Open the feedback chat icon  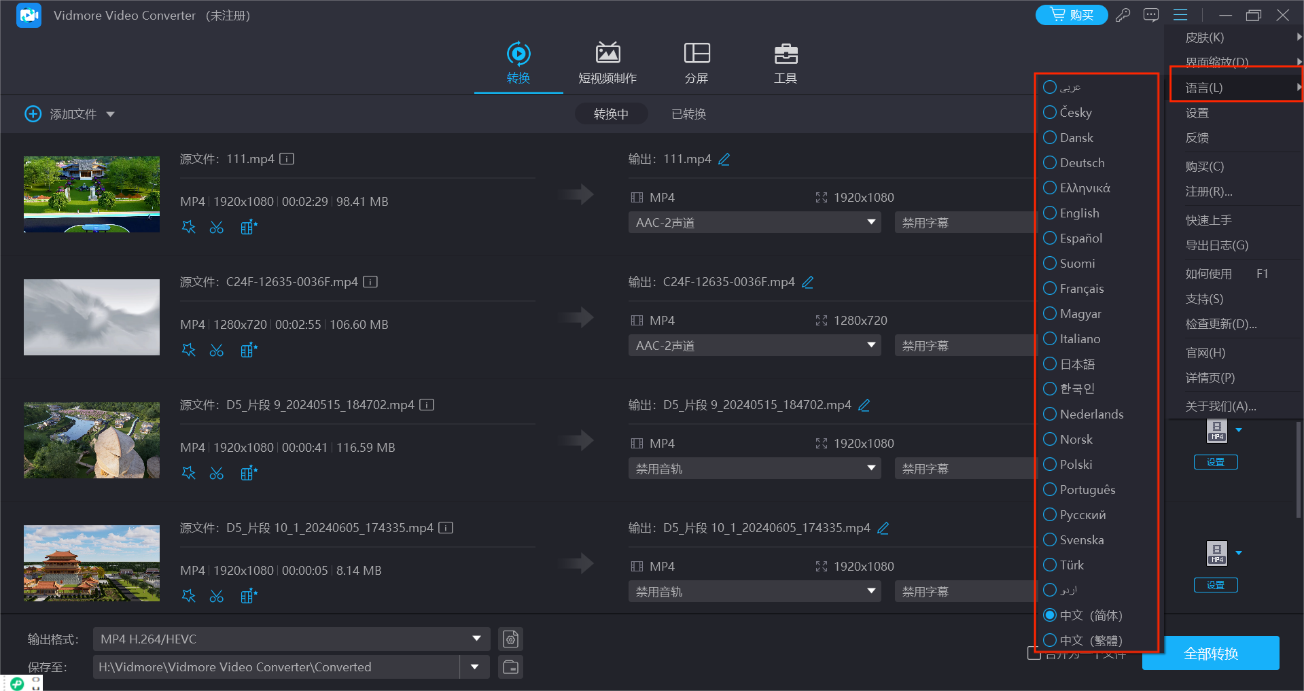coord(1151,15)
